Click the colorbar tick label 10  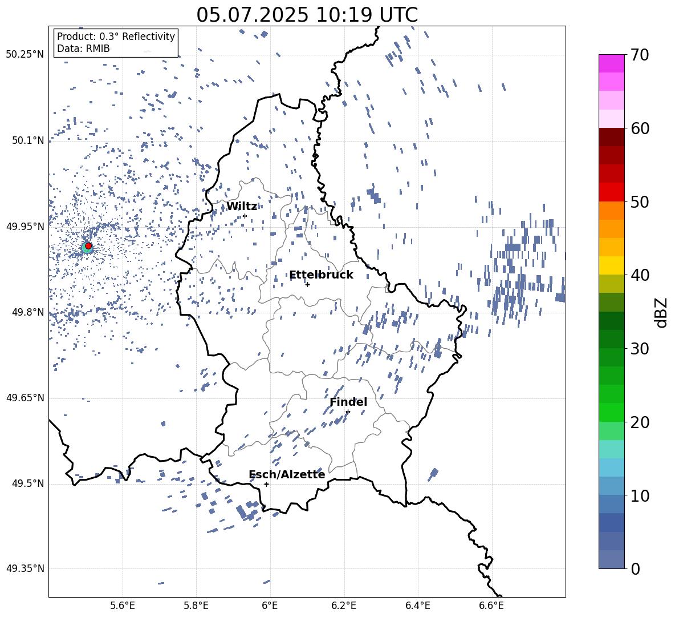640,495
